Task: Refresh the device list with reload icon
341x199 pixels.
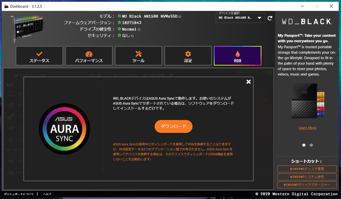Action: click(x=270, y=18)
